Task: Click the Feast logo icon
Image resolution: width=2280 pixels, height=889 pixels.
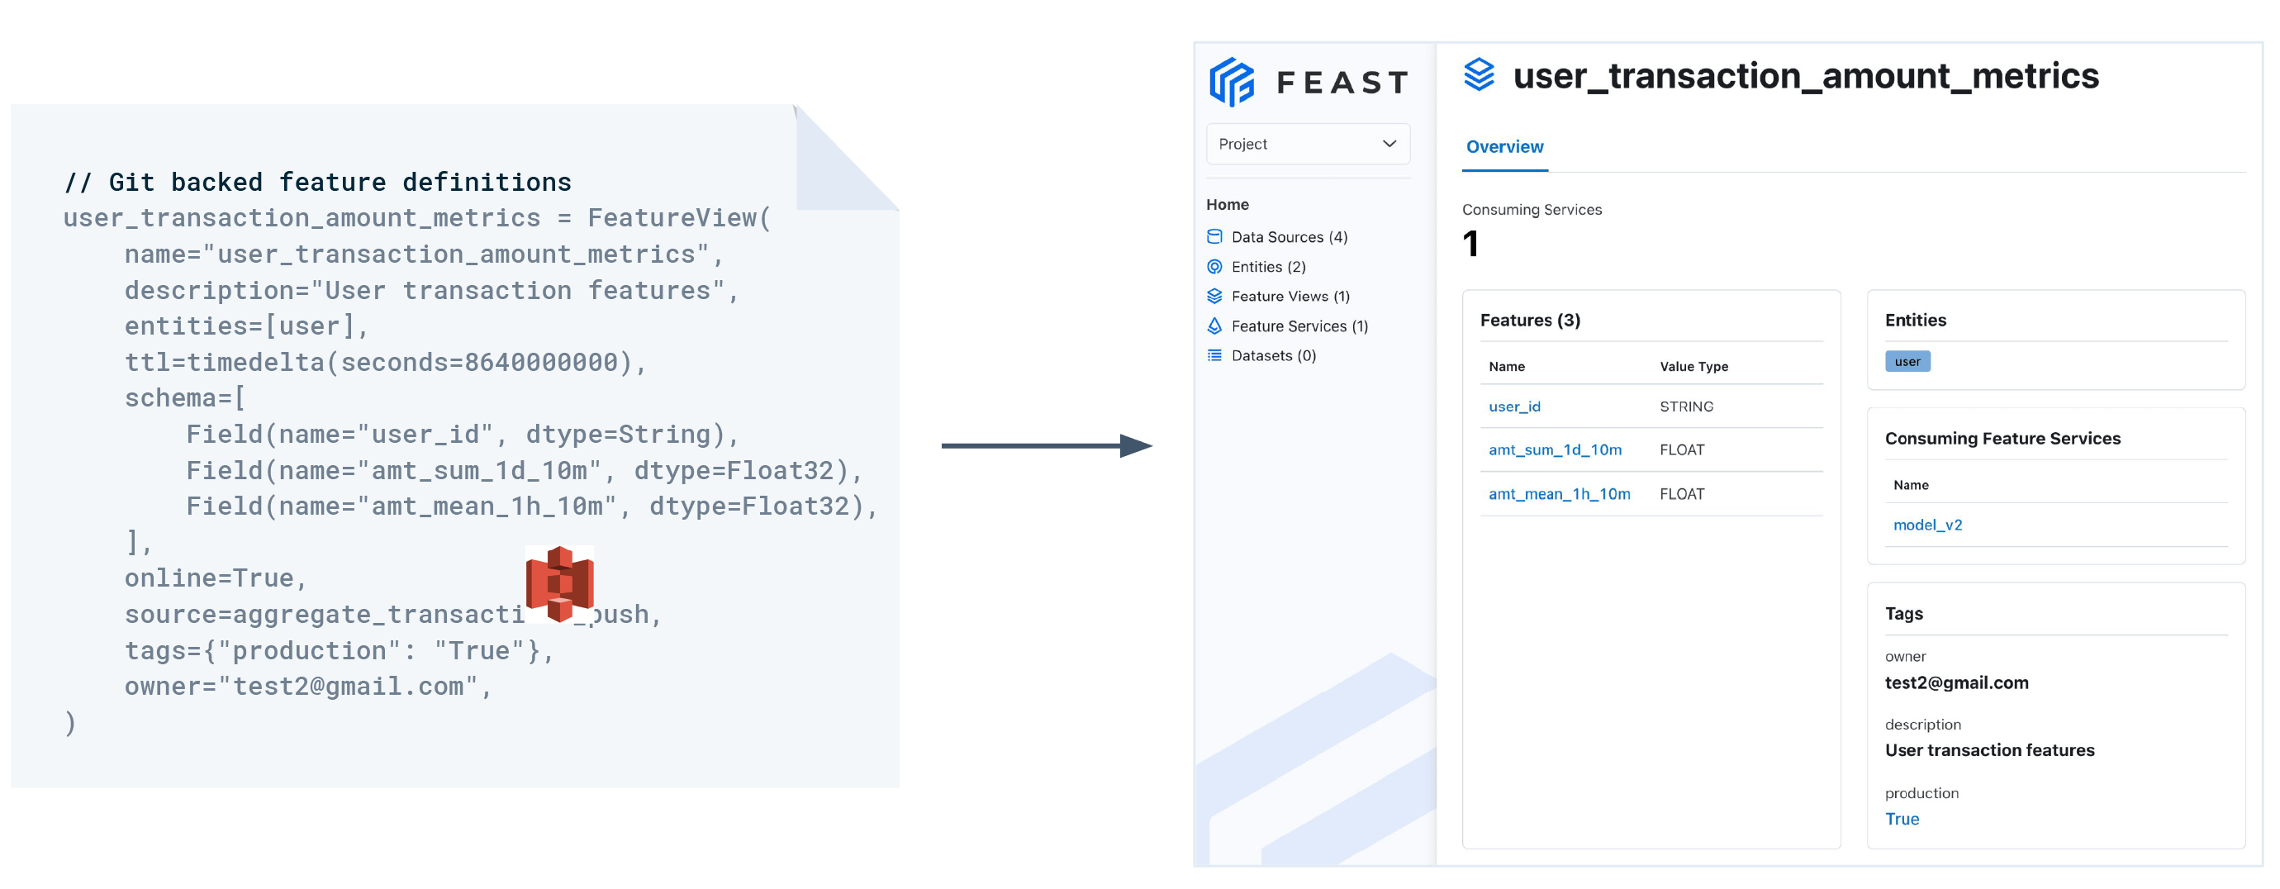Action: 1231,83
